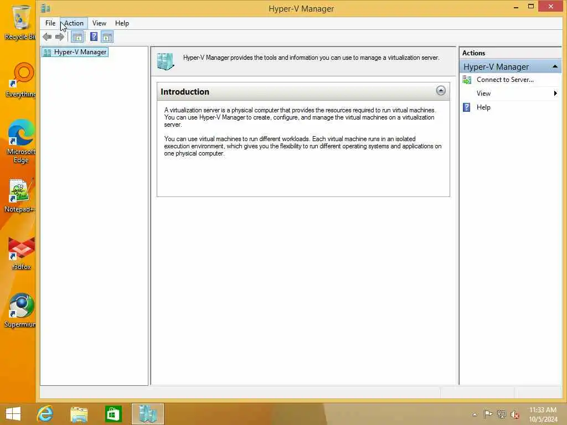Viewport: 567px width, 425px height.
Task: Toggle Show/Hide Action Pane toolbar icon
Action: pos(107,37)
